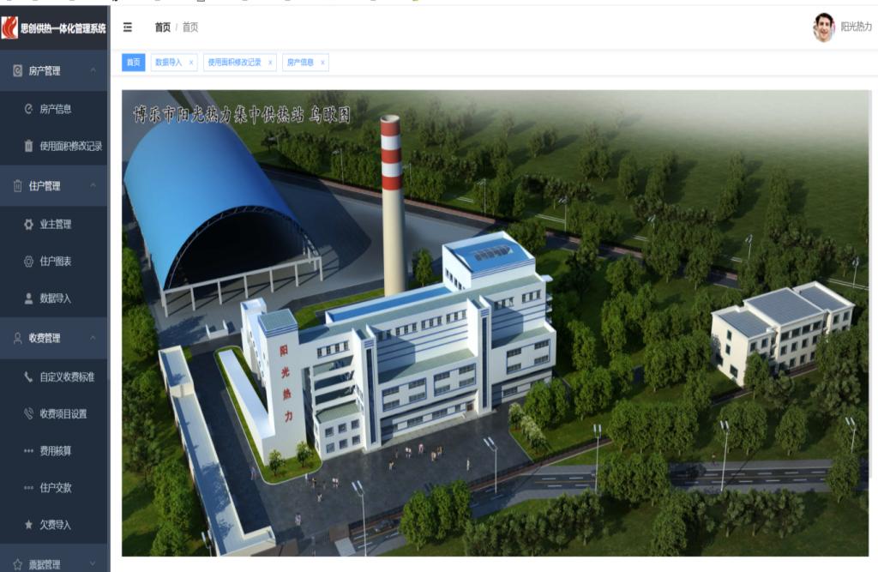The width and height of the screenshot is (878, 572).
Task: Click the trash icon beside 使用面积修改记录
Action: [x=28, y=147]
